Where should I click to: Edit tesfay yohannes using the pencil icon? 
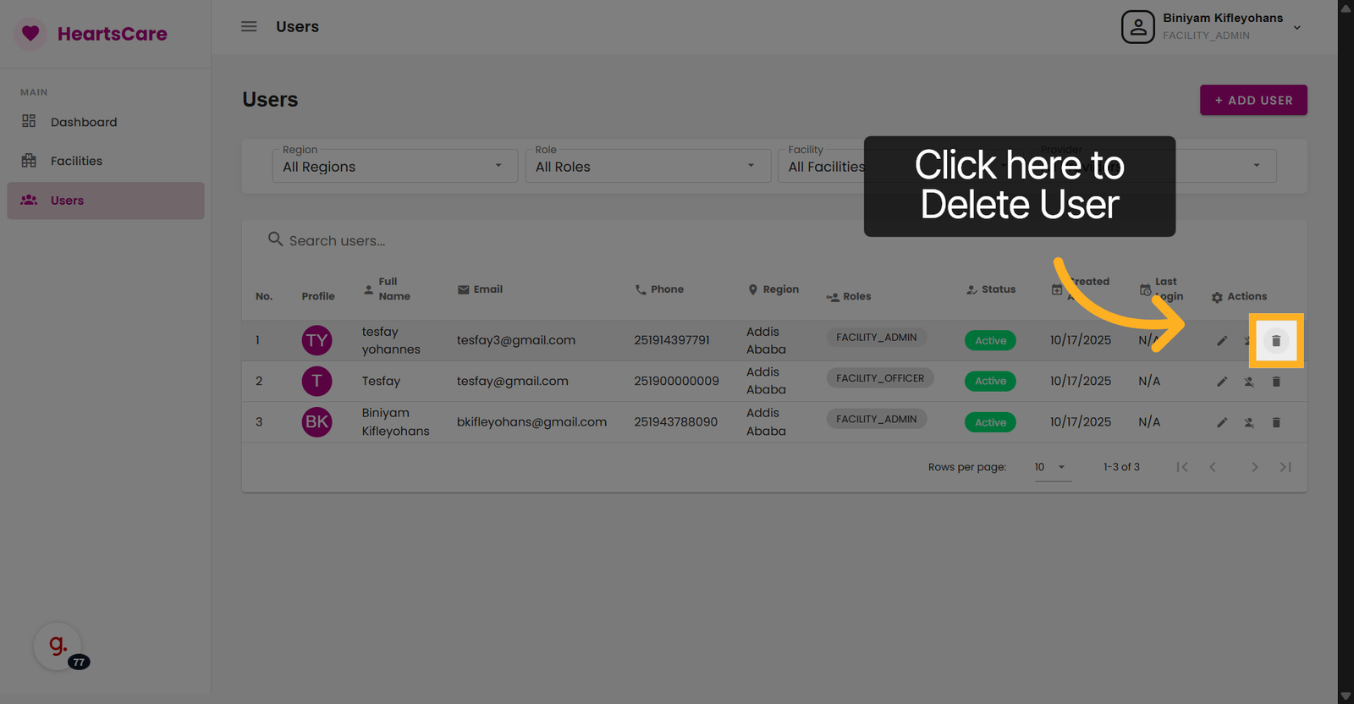[1221, 341]
